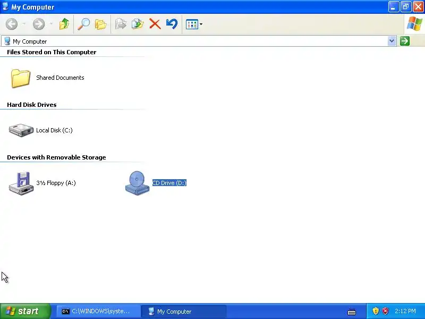Close the My Computer window

pos(418,7)
